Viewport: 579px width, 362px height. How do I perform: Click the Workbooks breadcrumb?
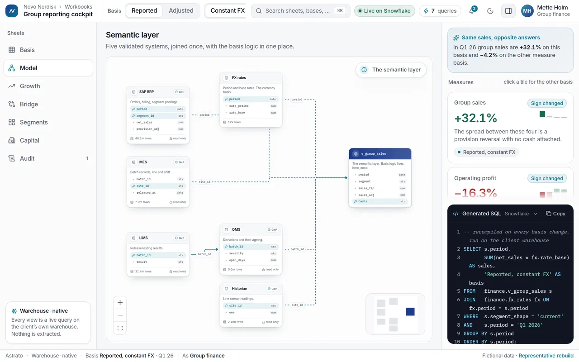(78, 7)
